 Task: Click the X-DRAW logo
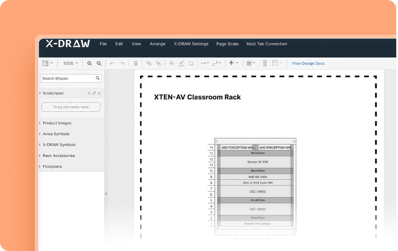coord(68,44)
